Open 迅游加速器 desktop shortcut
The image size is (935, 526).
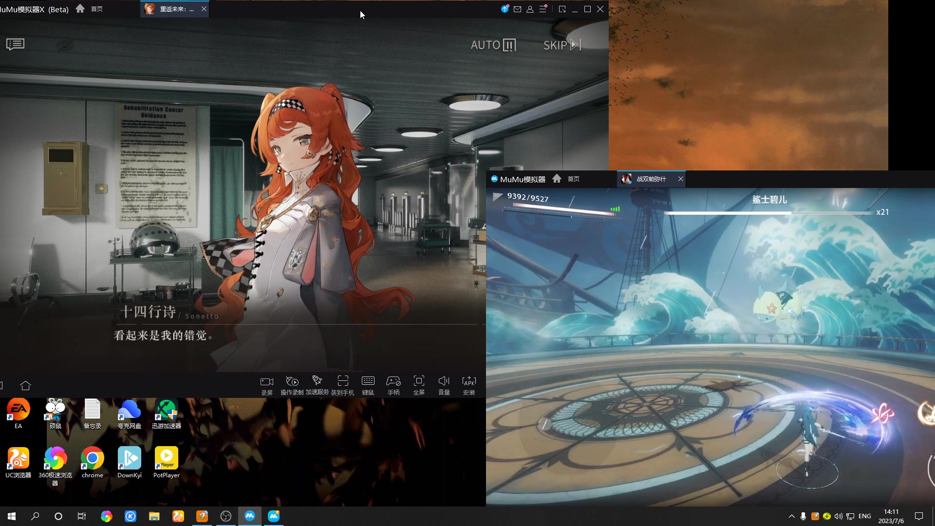[167, 413]
